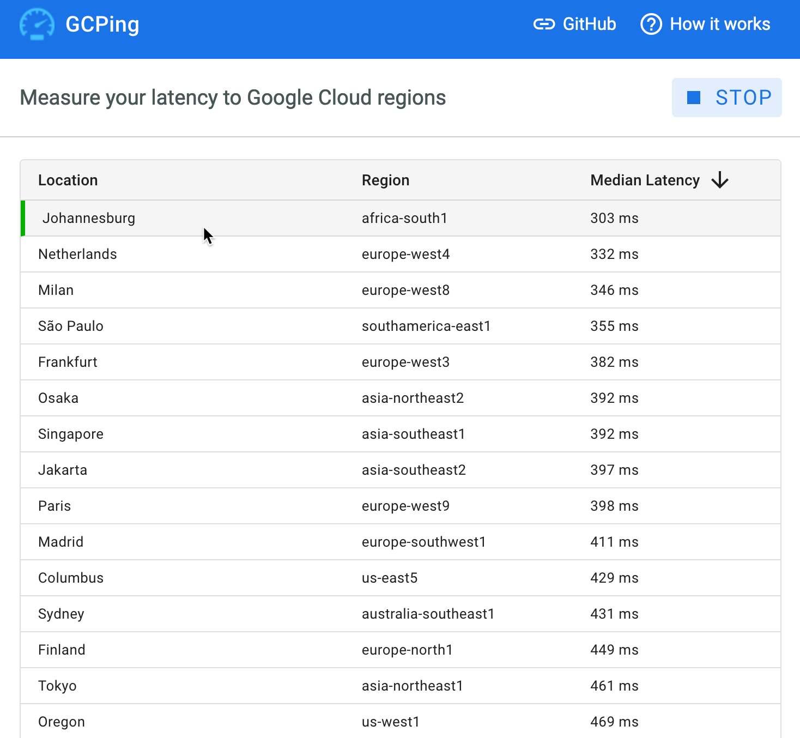Click the 469 ms latency value

pos(614,722)
